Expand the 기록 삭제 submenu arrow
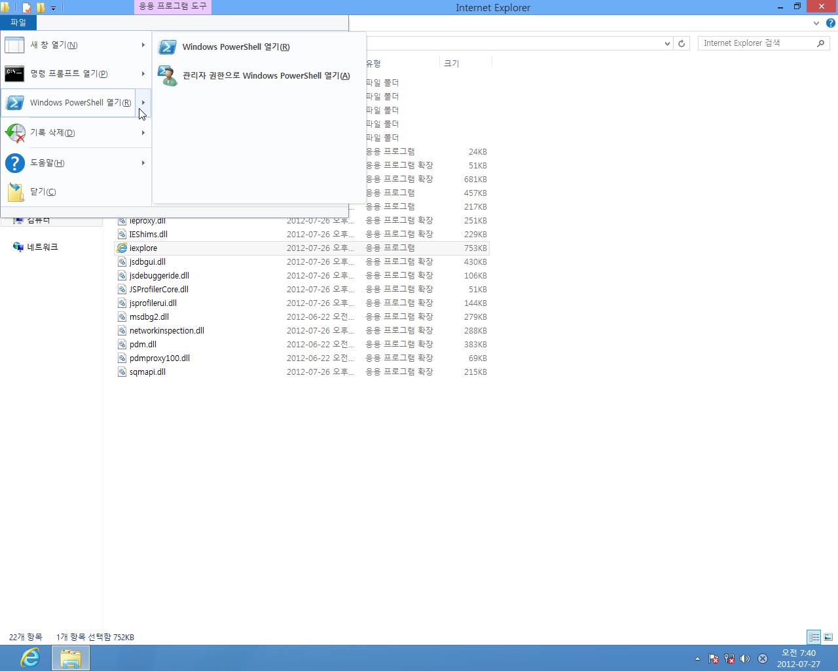 [143, 132]
